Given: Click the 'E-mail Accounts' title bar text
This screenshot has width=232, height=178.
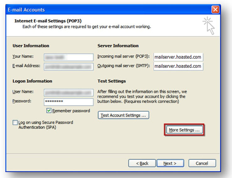Looking at the screenshot, I should 26,10.
